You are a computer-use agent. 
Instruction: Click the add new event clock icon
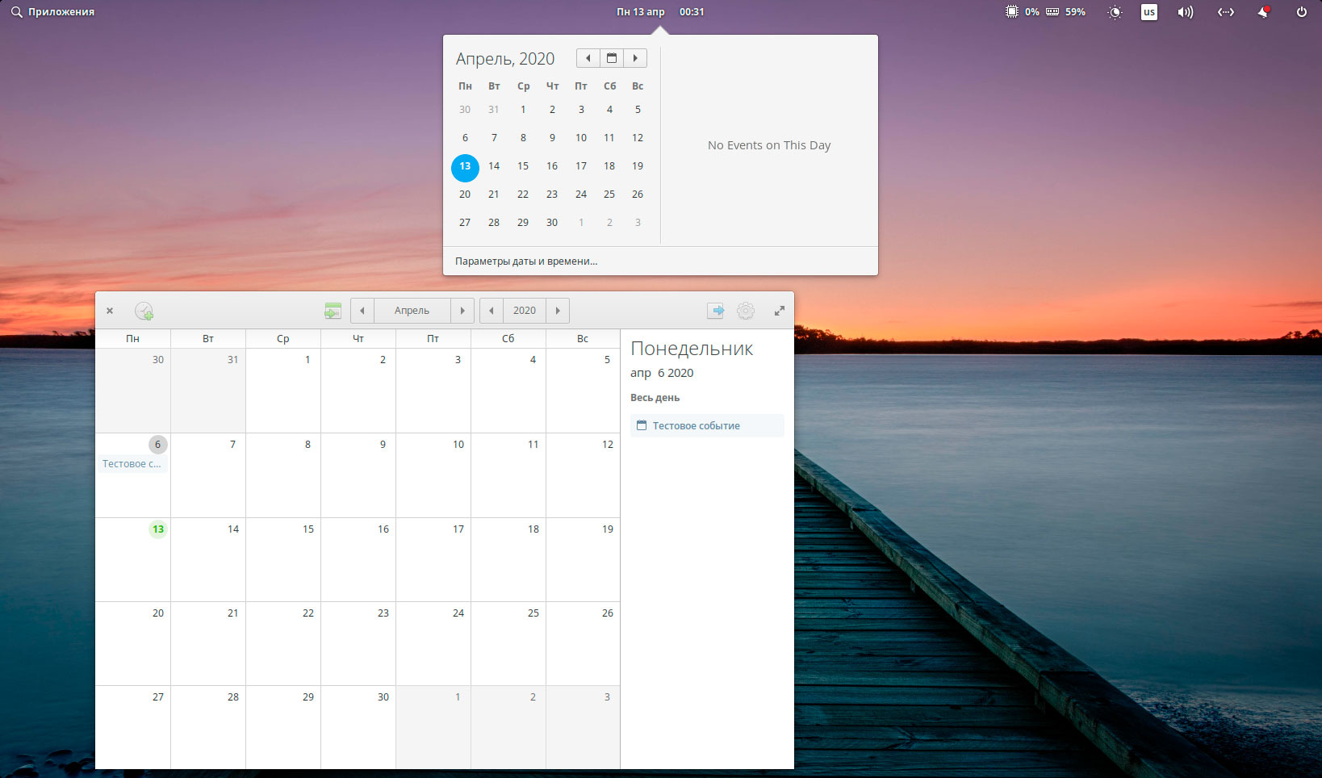coord(144,311)
